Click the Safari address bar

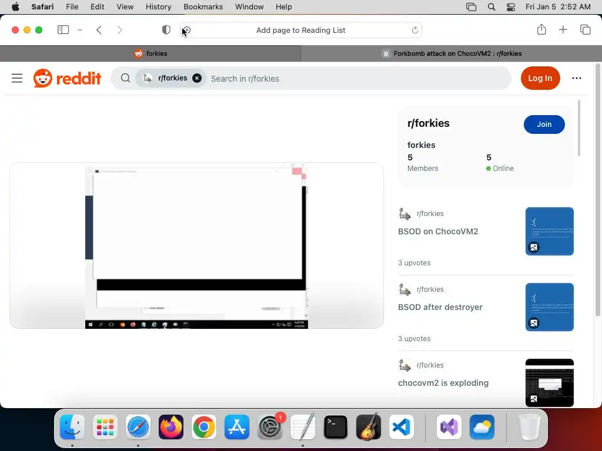click(301, 30)
